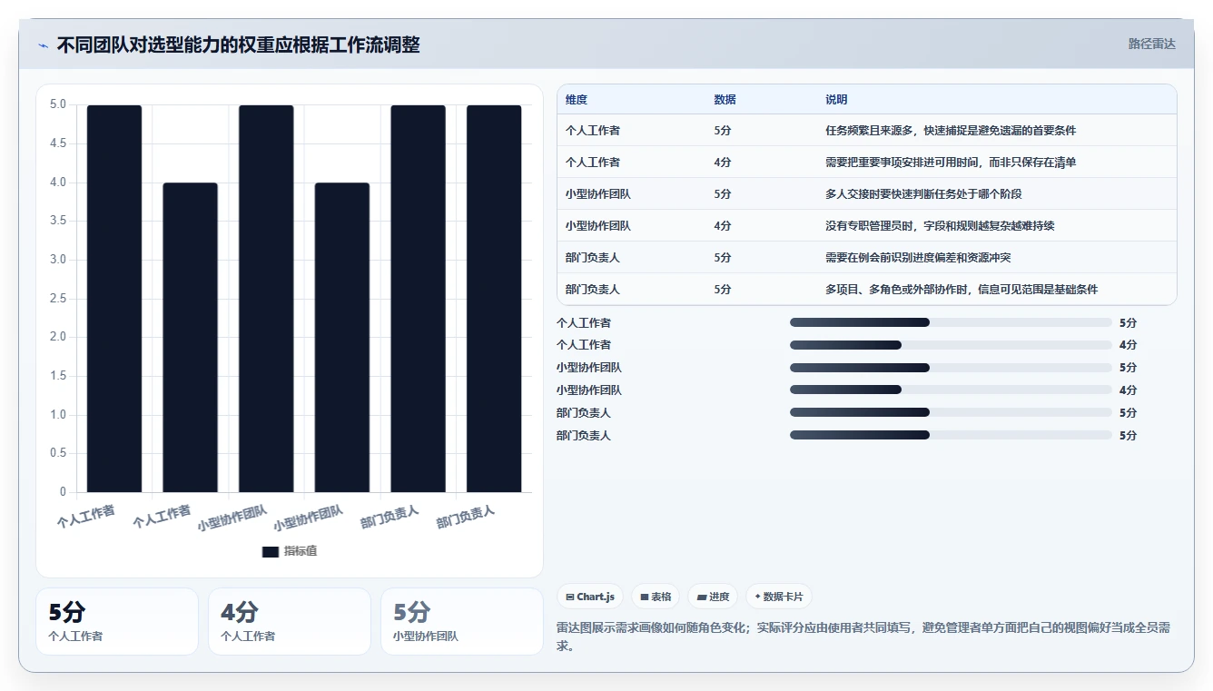1213x691 pixels.
Task: Click the 小型协作团队 4分 progress bar
Action: pyautogui.click(x=951, y=390)
